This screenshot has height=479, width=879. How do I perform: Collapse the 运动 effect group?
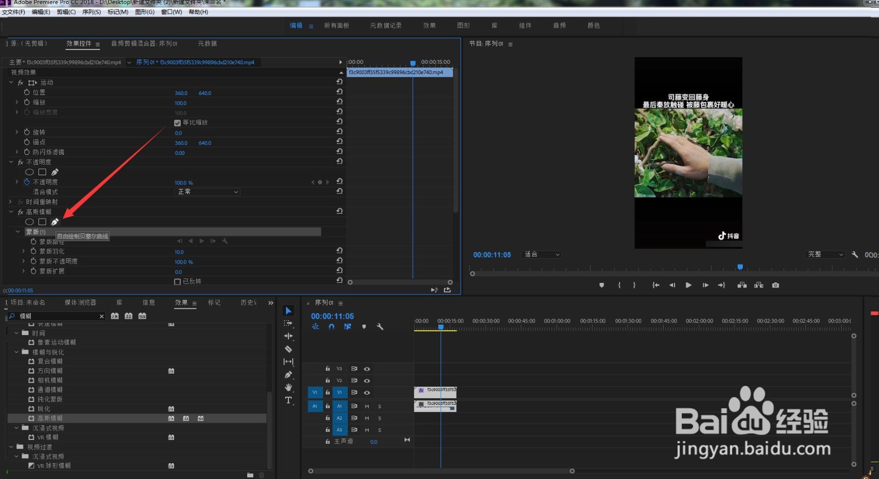pos(11,82)
